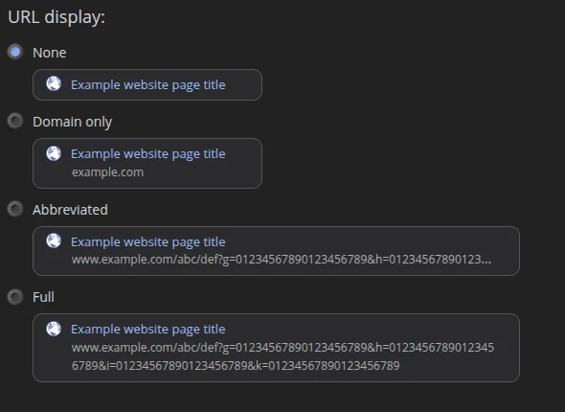Image resolution: width=565 pixels, height=412 pixels.
Task: Click the "Full" label text
Action: [44, 297]
